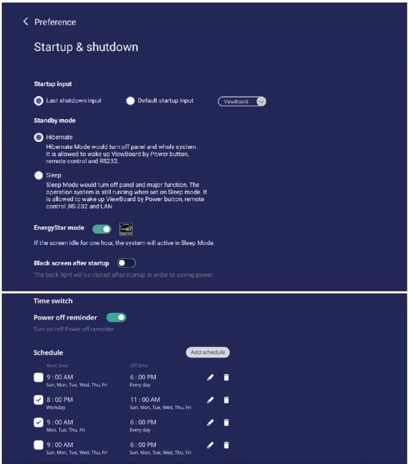
Task: Uncheck the 8:00 PM Workday schedule
Action: pyautogui.click(x=38, y=400)
